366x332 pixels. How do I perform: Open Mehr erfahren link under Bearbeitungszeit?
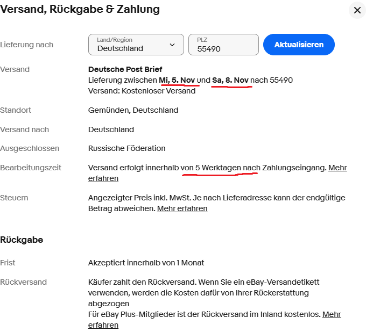pyautogui.click(x=337, y=168)
